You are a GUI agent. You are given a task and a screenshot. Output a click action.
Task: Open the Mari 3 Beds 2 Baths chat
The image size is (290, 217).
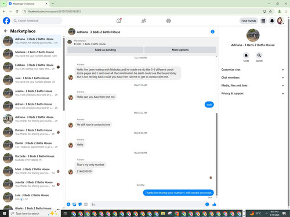[x=31, y=171]
